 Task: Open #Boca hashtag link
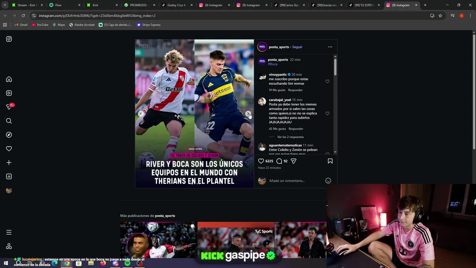273,64
